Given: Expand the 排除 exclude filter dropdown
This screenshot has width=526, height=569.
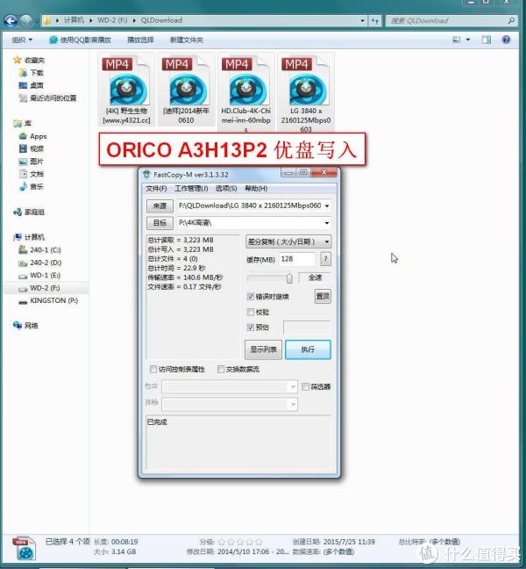Looking at the screenshot, I should pos(293,404).
